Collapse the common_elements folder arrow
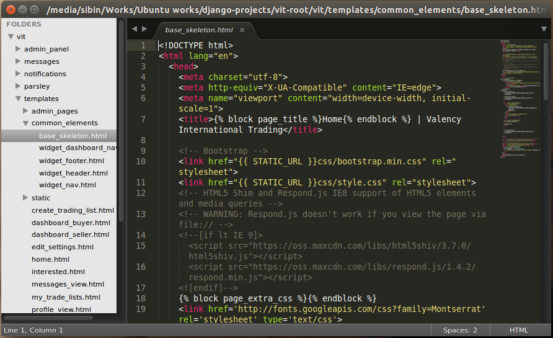553x338 pixels. pyautogui.click(x=26, y=123)
